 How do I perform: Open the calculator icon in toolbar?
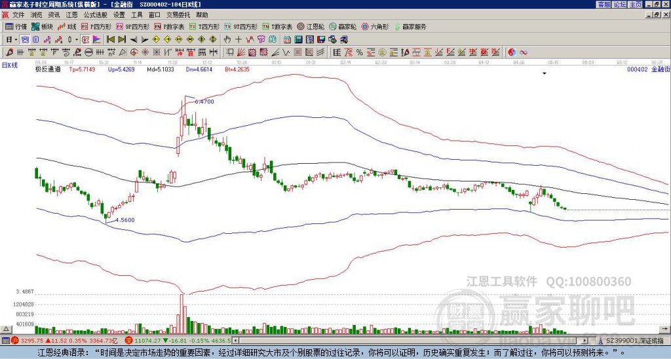point(299,40)
